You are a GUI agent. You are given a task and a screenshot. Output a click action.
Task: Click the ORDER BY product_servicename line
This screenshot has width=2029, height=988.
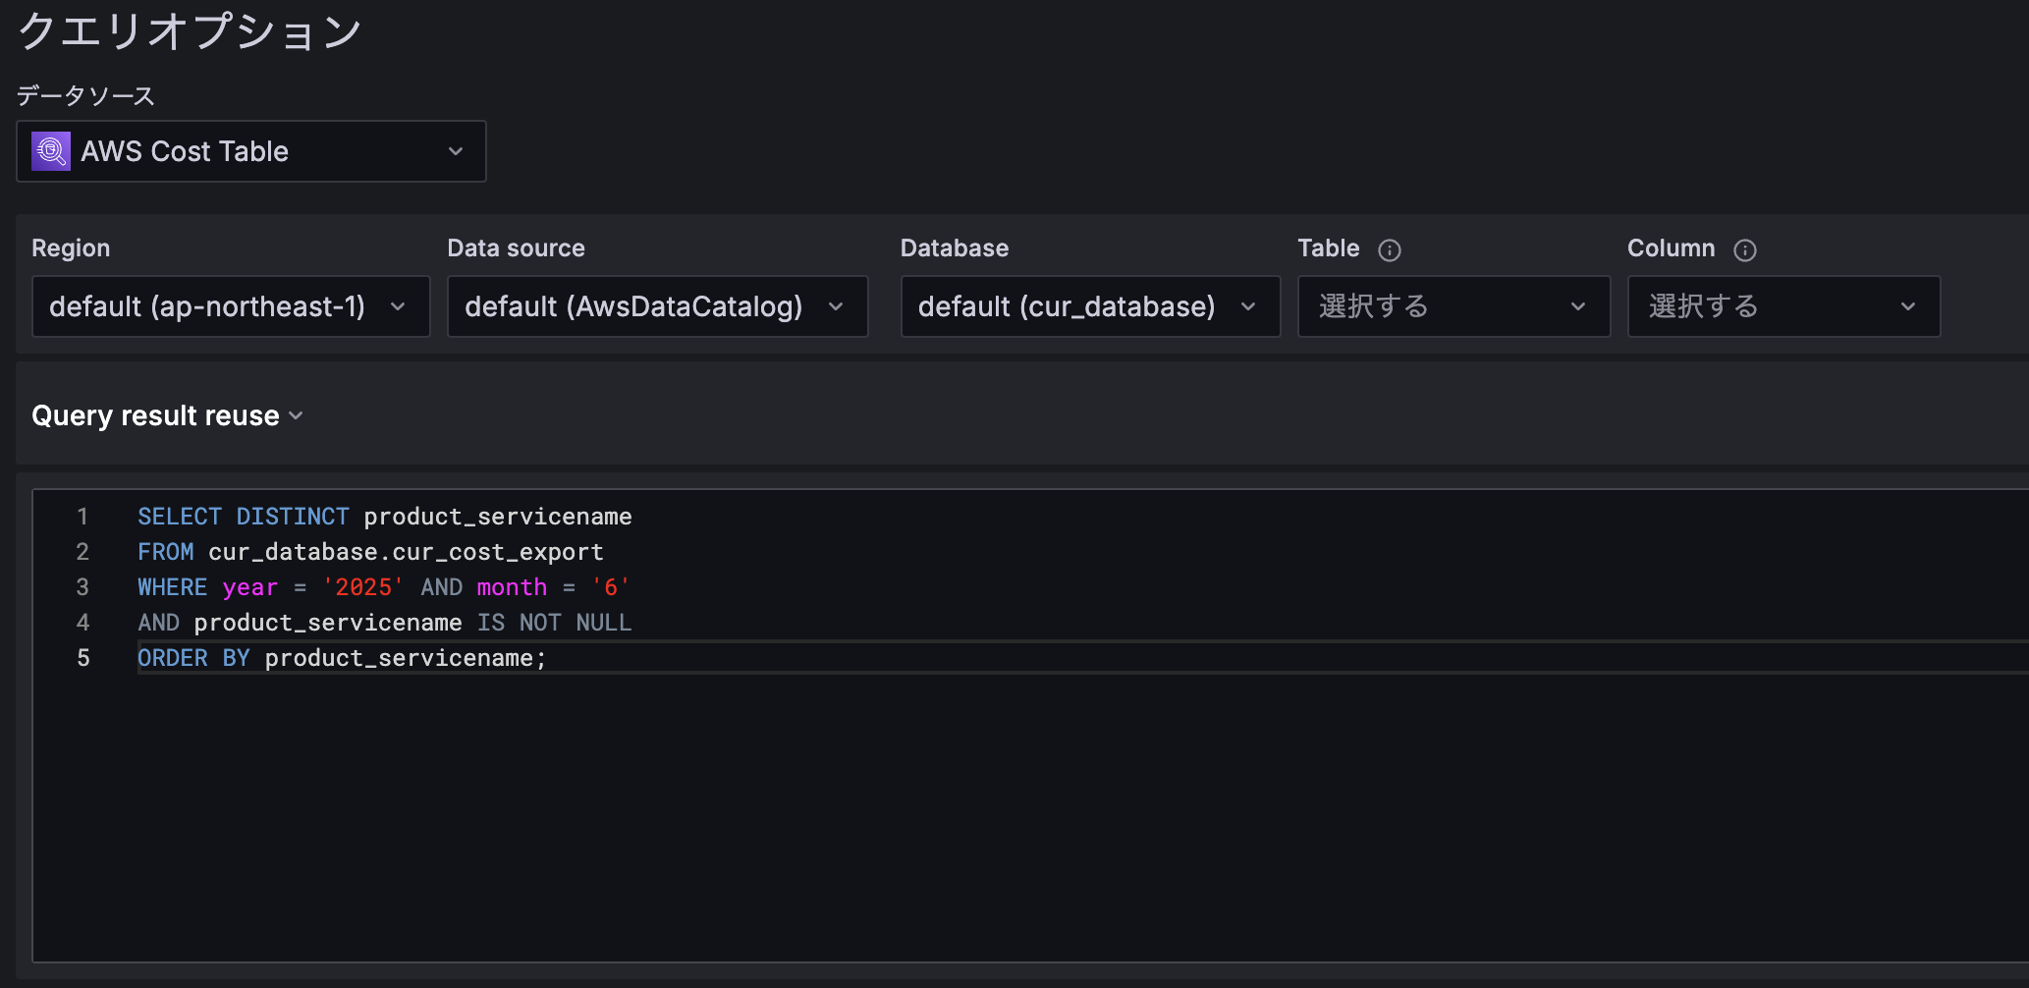click(342, 658)
